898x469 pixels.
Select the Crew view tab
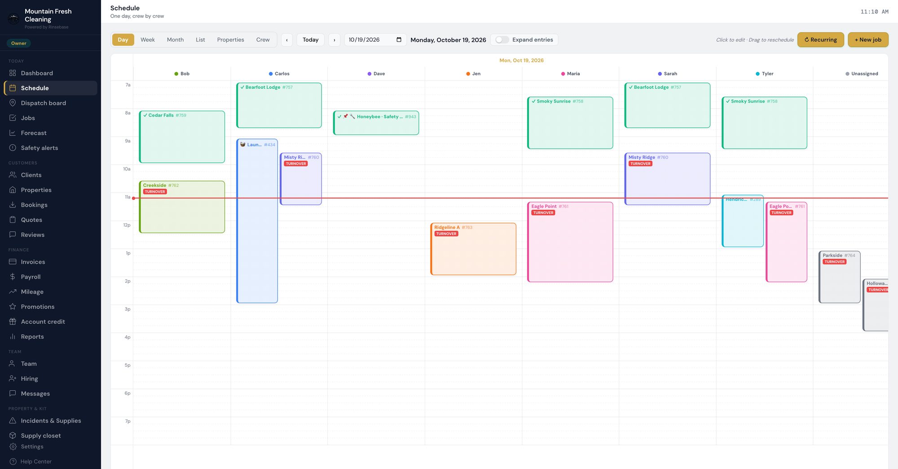tap(263, 39)
